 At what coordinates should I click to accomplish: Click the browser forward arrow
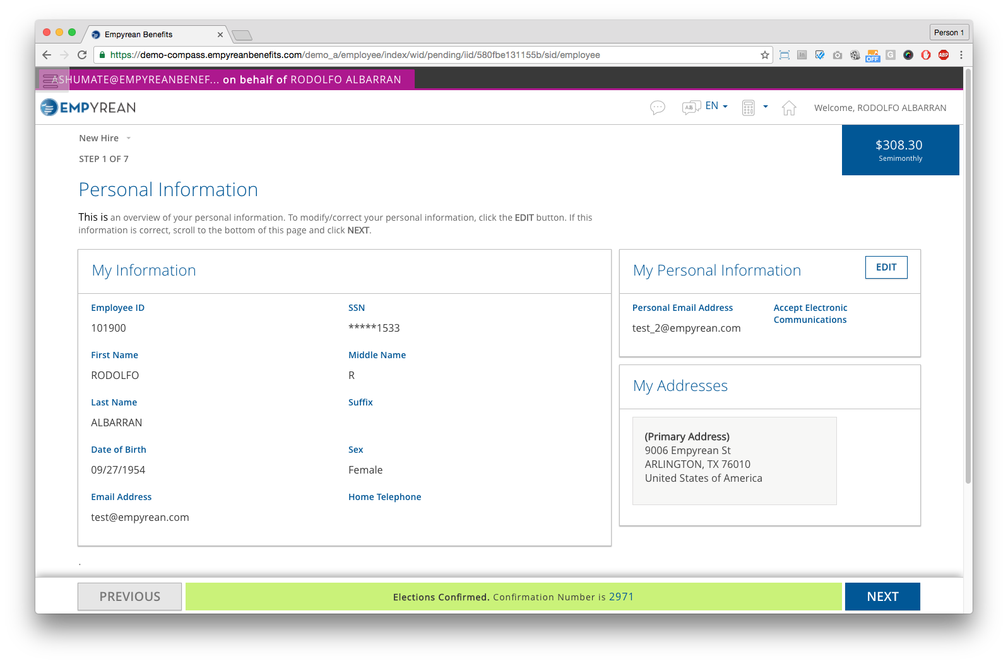pyautogui.click(x=64, y=55)
